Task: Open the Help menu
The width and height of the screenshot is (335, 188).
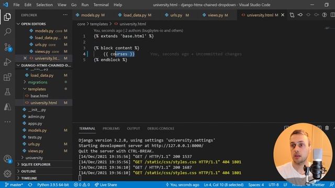Action: [118, 5]
